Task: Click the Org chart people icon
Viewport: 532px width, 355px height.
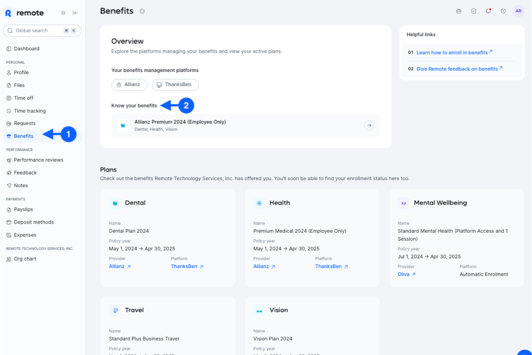Action: (9, 259)
